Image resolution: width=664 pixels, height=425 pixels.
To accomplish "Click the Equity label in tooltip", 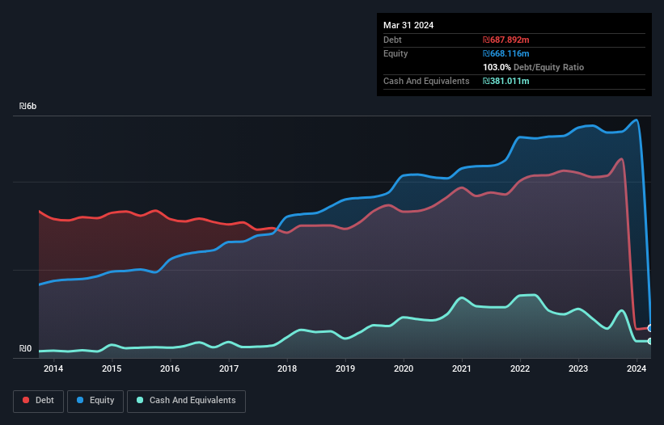I will click(x=395, y=53).
